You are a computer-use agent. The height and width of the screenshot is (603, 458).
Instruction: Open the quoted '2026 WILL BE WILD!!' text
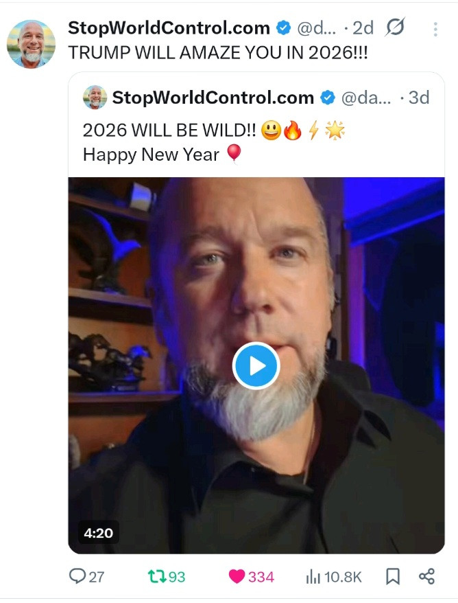pos(171,130)
